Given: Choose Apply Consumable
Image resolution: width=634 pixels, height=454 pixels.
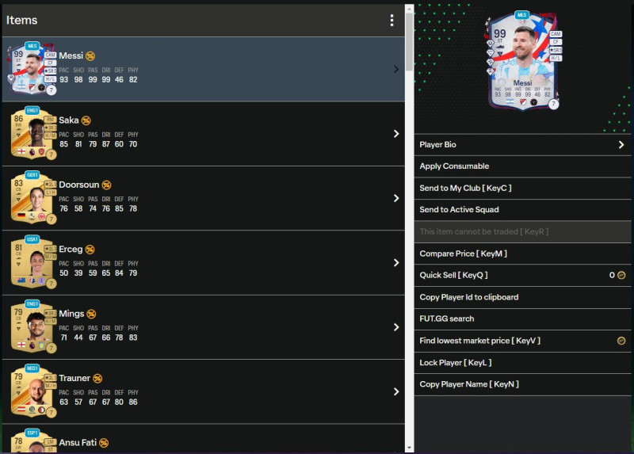Looking at the screenshot, I should [x=523, y=166].
